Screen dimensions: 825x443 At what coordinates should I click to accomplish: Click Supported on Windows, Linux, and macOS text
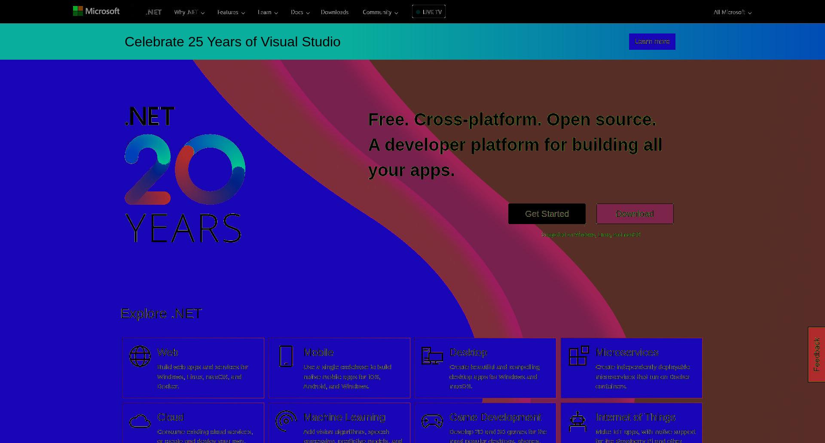click(591, 235)
